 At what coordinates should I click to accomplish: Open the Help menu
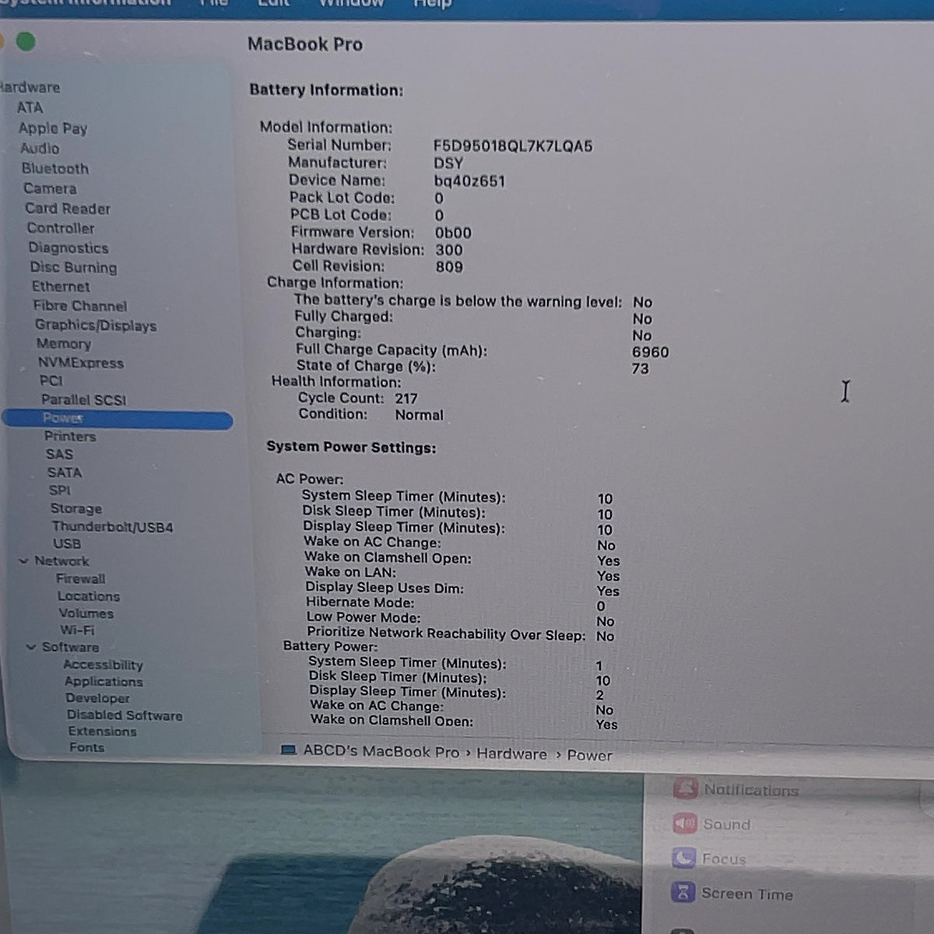(x=432, y=3)
